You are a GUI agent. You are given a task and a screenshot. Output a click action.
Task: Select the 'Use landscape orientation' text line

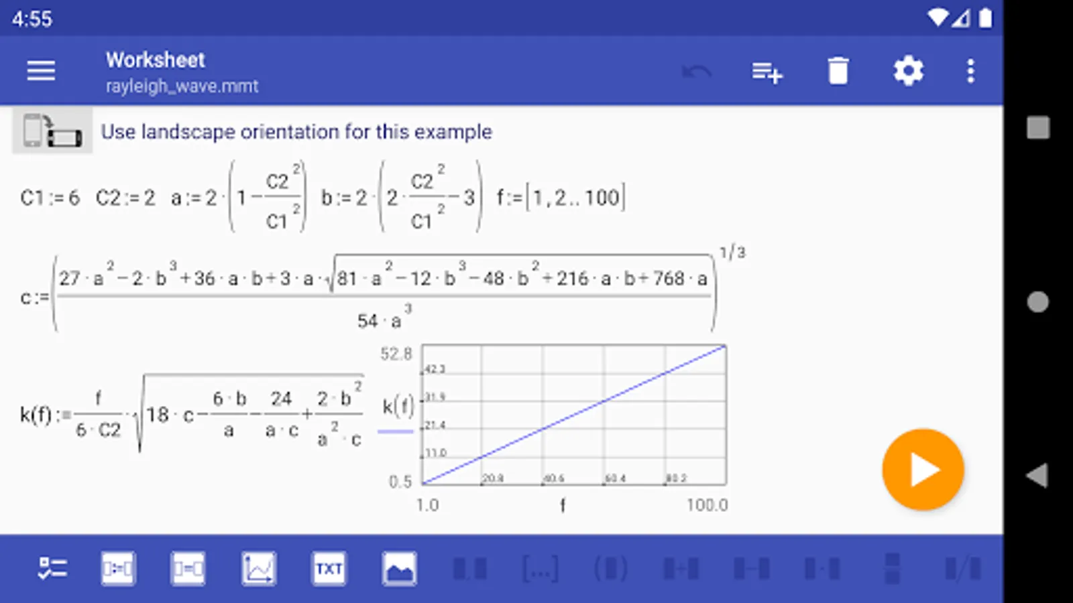point(296,132)
